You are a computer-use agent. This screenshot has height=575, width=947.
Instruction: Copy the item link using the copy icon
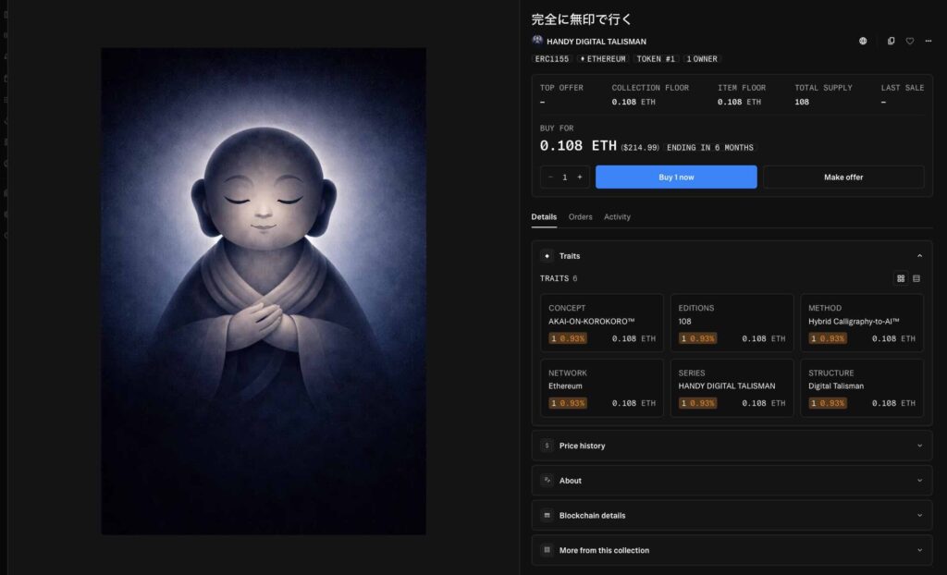click(x=891, y=41)
